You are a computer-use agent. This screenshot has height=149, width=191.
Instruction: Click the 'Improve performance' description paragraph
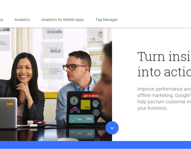tap(164, 98)
